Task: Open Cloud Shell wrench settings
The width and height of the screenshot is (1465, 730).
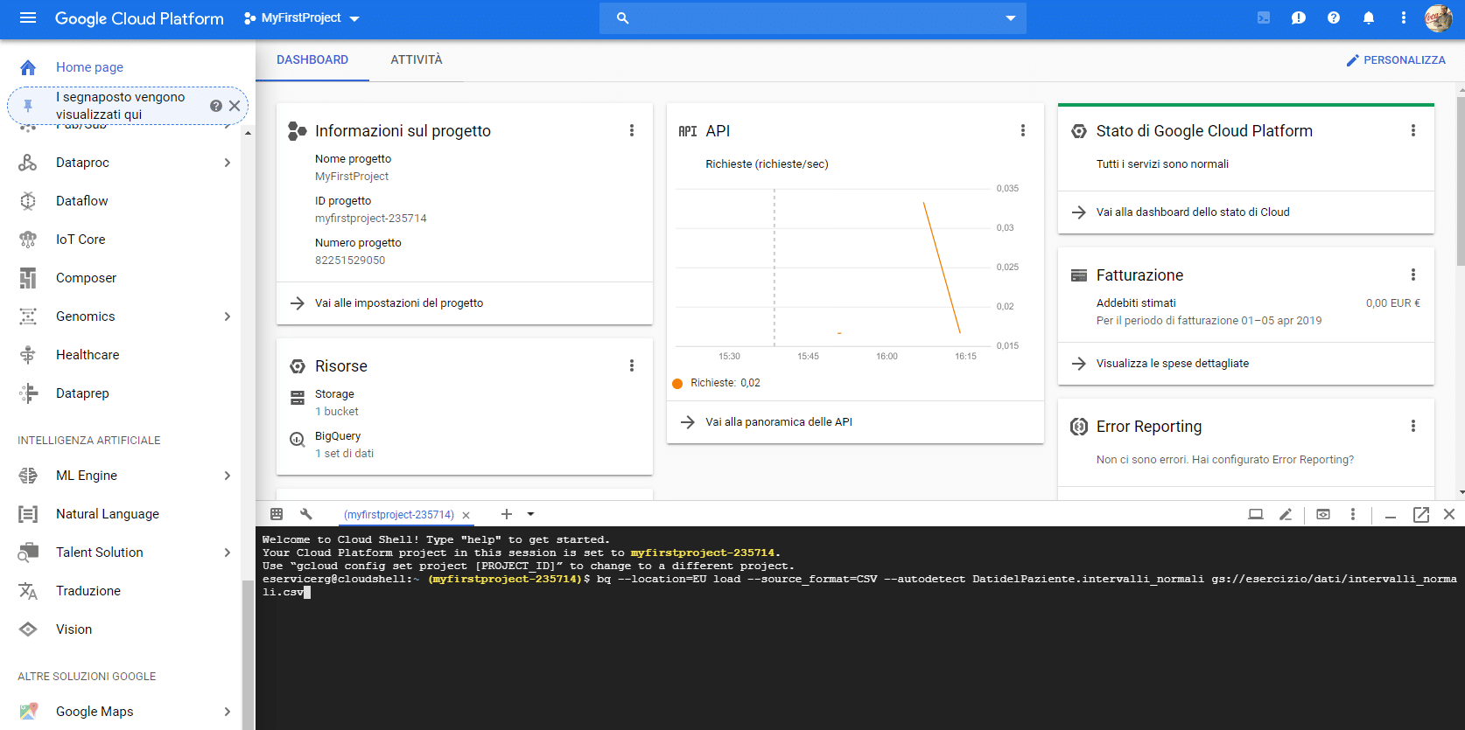Action: pos(306,514)
